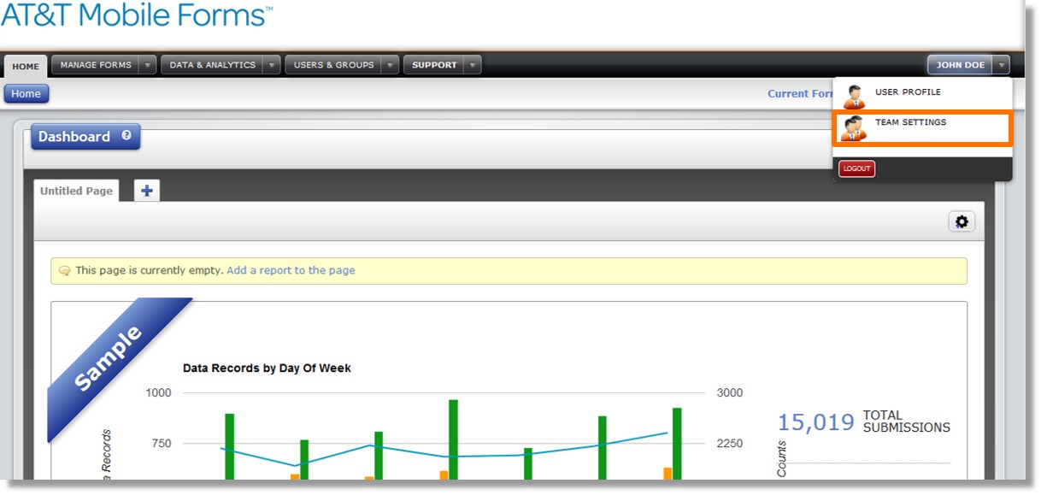1041x495 pixels.
Task: Click the 'TOTAL SUBMISSIONS' label
Action: (x=906, y=421)
